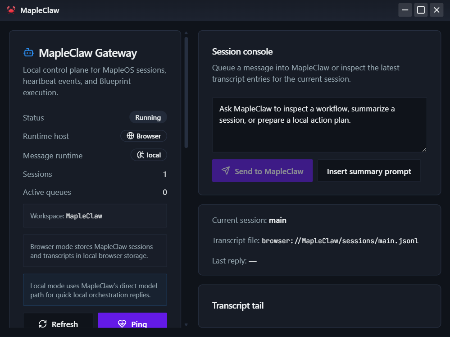
Task: Click the MapleClaw Gateway heading
Action: click(x=88, y=53)
